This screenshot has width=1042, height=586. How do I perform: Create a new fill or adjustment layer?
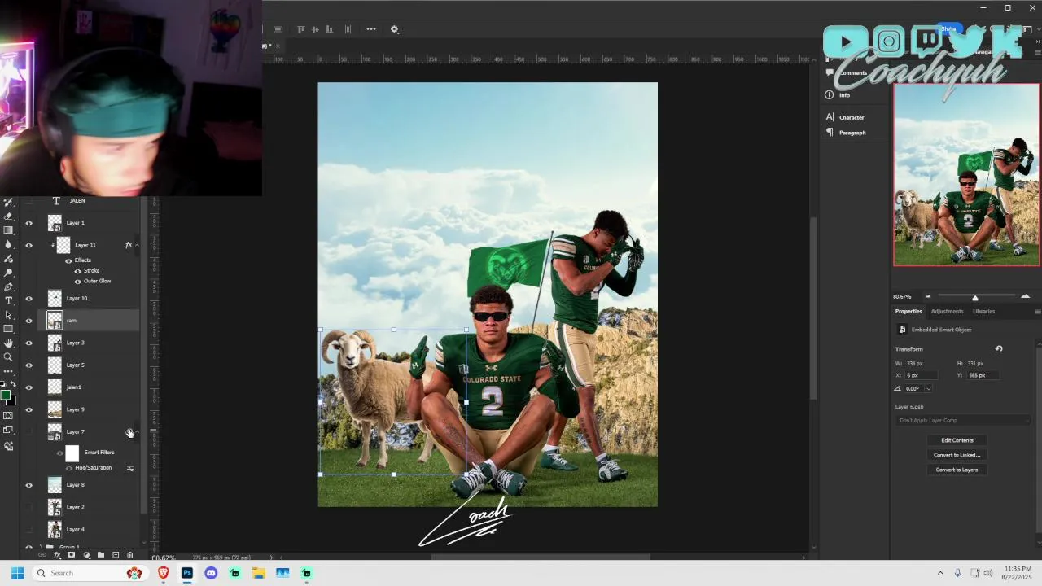point(86,555)
